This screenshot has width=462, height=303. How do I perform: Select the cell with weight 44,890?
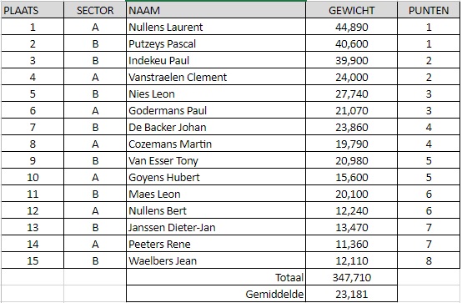coord(352,27)
